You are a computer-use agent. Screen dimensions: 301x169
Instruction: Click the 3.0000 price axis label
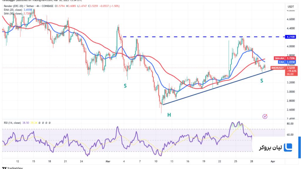pyautogui.click(x=291, y=92)
